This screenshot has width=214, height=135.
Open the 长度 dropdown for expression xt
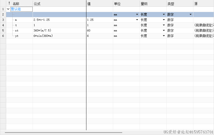tap(164, 30)
